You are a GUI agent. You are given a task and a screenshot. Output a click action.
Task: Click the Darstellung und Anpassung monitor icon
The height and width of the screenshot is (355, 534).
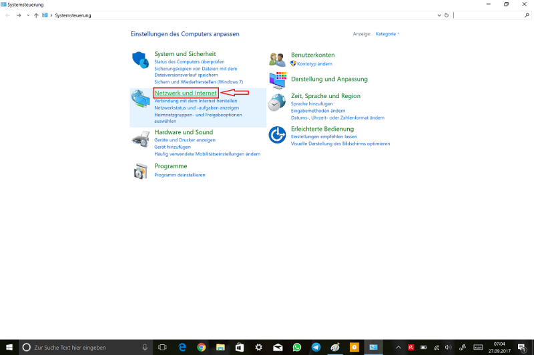coord(278,80)
